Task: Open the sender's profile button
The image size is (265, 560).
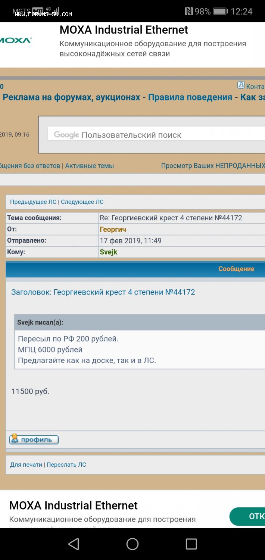Action: pos(34,439)
